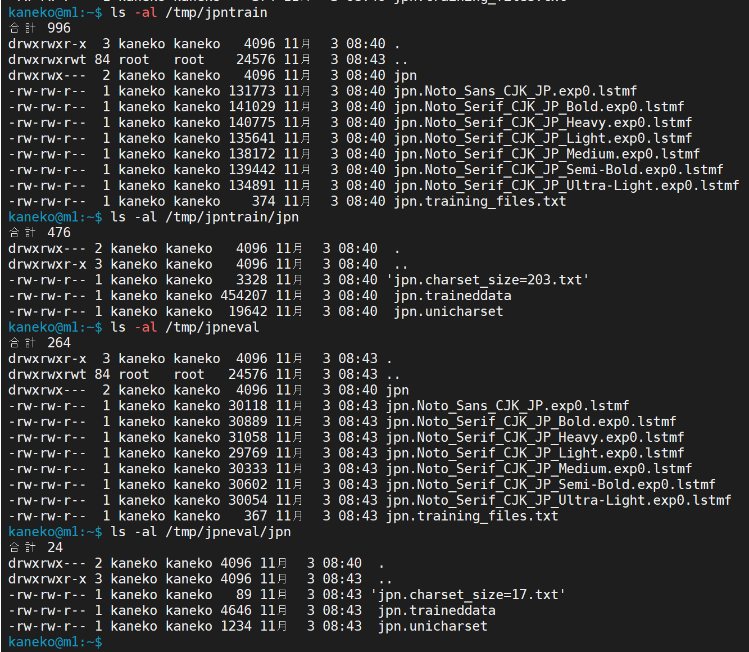The image size is (749, 652).
Task: Click jpn.Noto_Serif_CJK_JP_Semi-Bold.exp0.lstmf sized 30602
Action: [551, 485]
